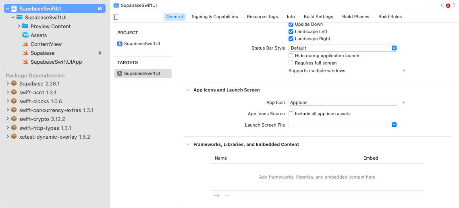
Task: Click the plus icon beside App Icon field
Action: 404,102
